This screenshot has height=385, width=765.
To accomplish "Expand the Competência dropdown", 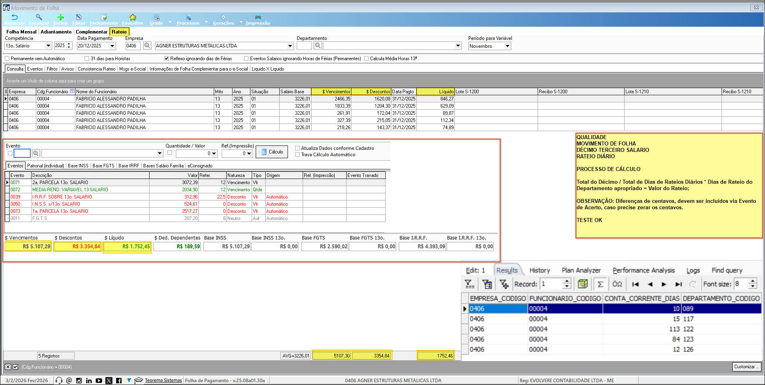I will coord(48,46).
